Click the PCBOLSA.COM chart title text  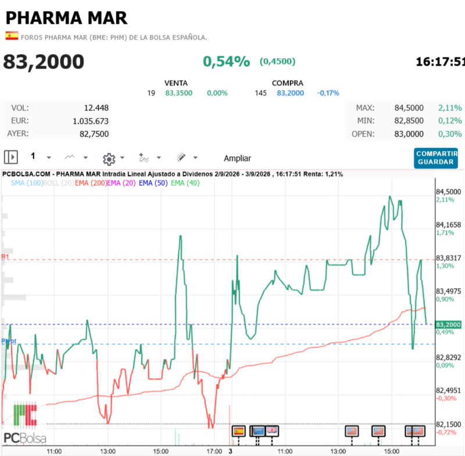coord(172,174)
